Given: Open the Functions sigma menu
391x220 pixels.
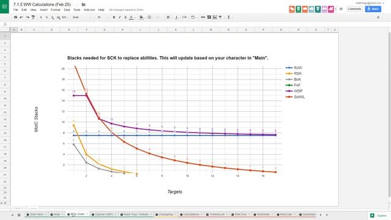Looking at the screenshot, I should (x=229, y=17).
